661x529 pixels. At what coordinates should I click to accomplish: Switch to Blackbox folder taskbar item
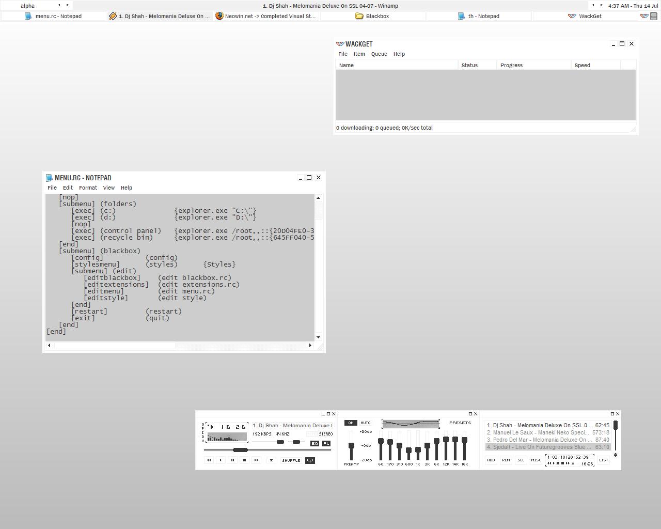click(373, 16)
